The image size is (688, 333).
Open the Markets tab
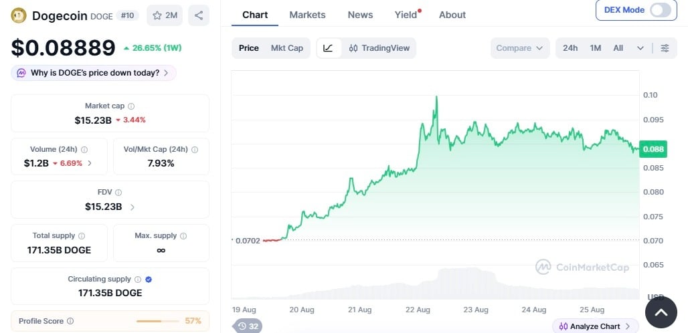click(307, 15)
